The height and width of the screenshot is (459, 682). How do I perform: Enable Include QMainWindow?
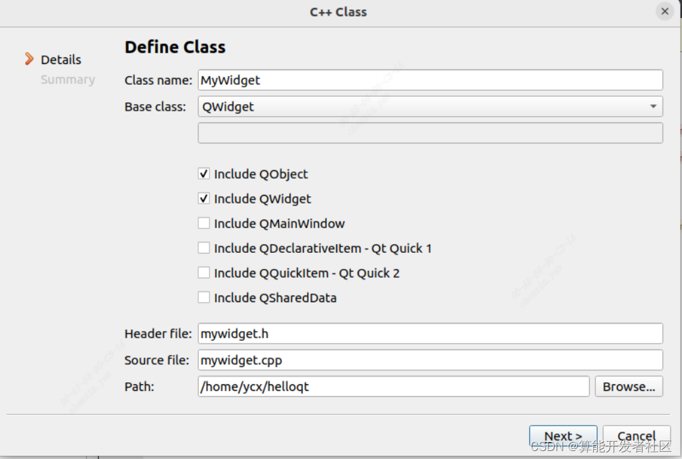[204, 223]
